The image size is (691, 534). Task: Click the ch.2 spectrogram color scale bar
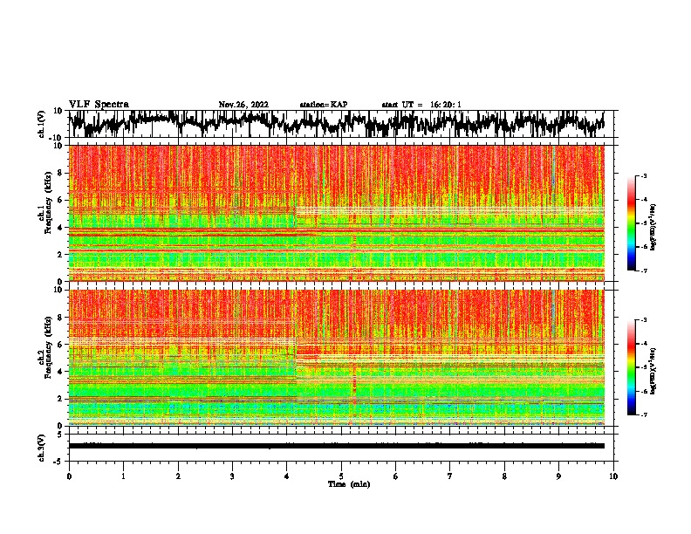tap(631, 367)
